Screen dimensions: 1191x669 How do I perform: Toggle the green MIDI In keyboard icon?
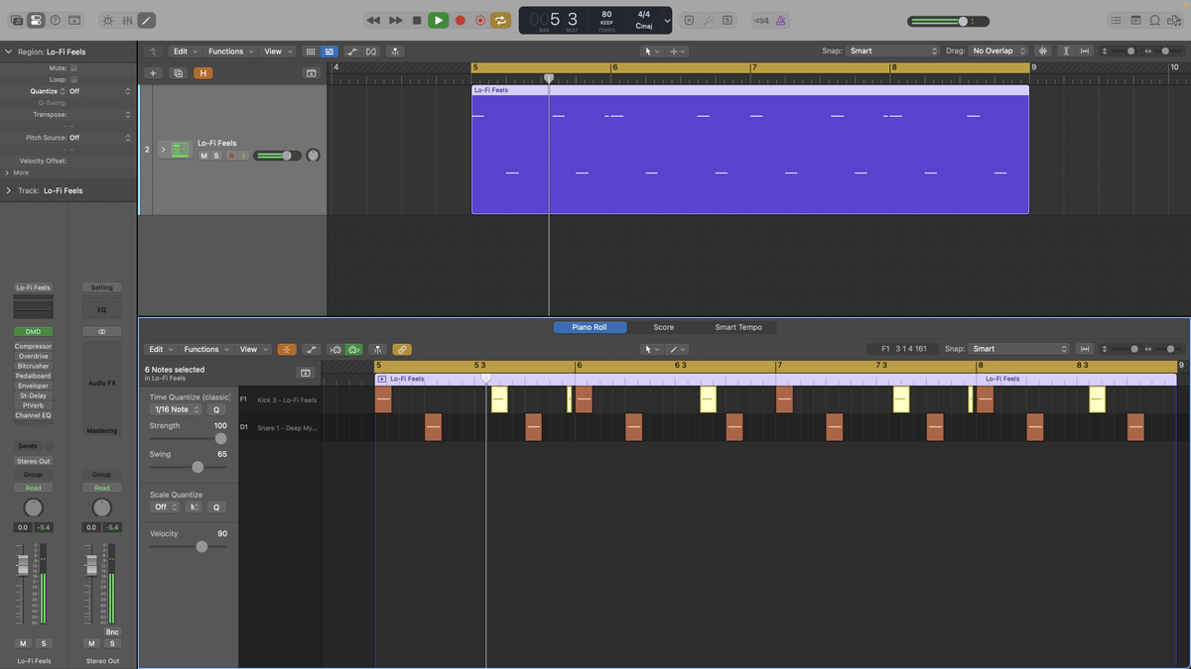[353, 349]
